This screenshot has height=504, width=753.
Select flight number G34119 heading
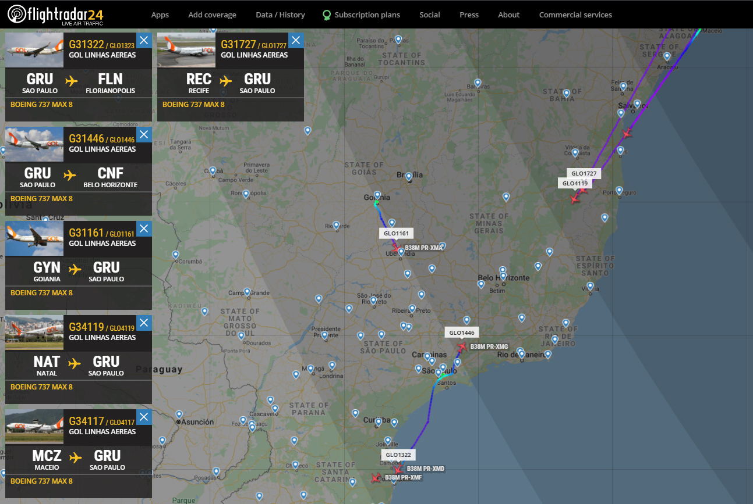tap(86, 327)
